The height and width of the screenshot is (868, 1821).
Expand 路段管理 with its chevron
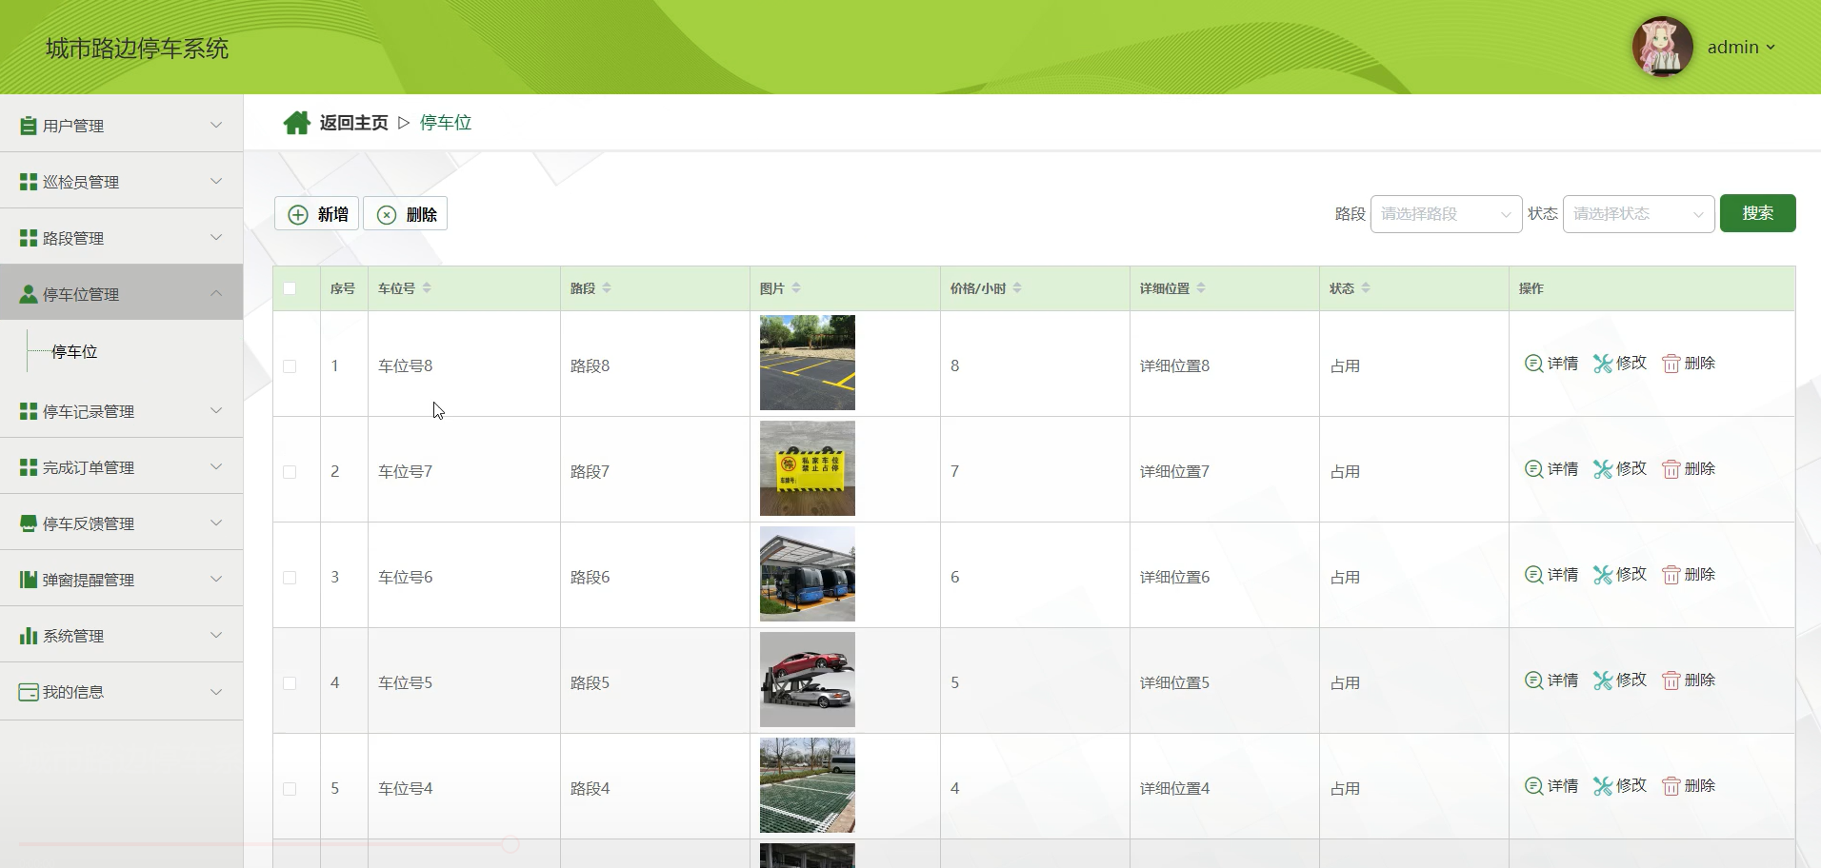click(216, 237)
